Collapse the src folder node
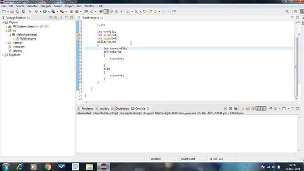The width and height of the screenshot is (304, 171). [6, 30]
